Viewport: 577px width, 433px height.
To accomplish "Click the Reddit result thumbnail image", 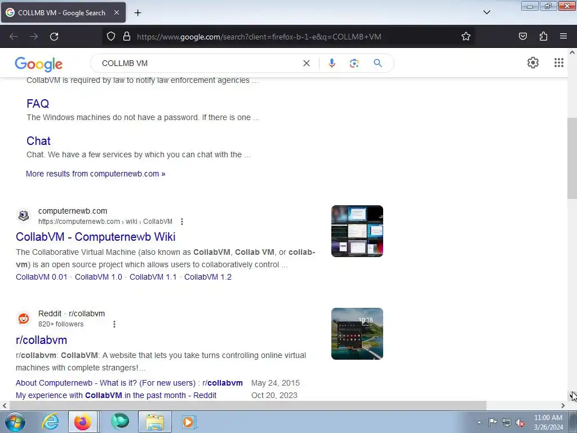I will click(357, 334).
